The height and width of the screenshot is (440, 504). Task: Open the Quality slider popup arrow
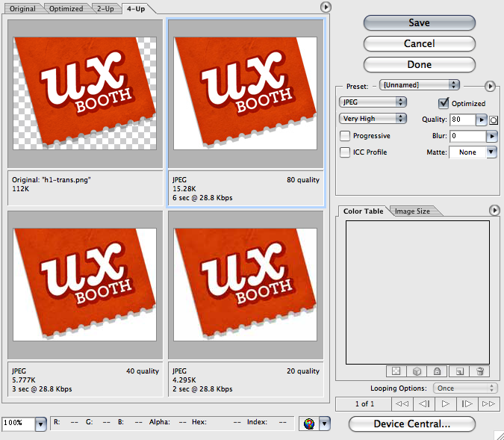coord(481,120)
